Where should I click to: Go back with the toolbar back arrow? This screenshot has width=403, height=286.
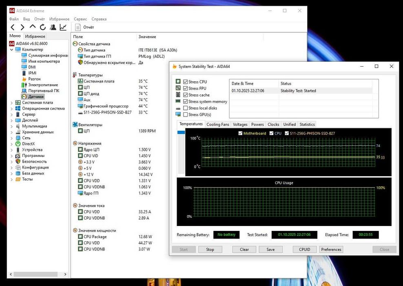12,27
